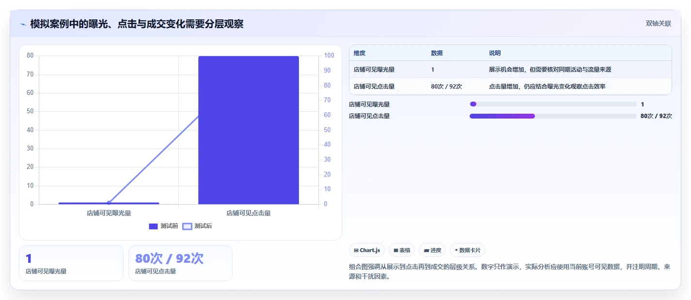The height and width of the screenshot is (300, 691).
Task: Toggle the 测试前 legend entry
Action: 163,226
